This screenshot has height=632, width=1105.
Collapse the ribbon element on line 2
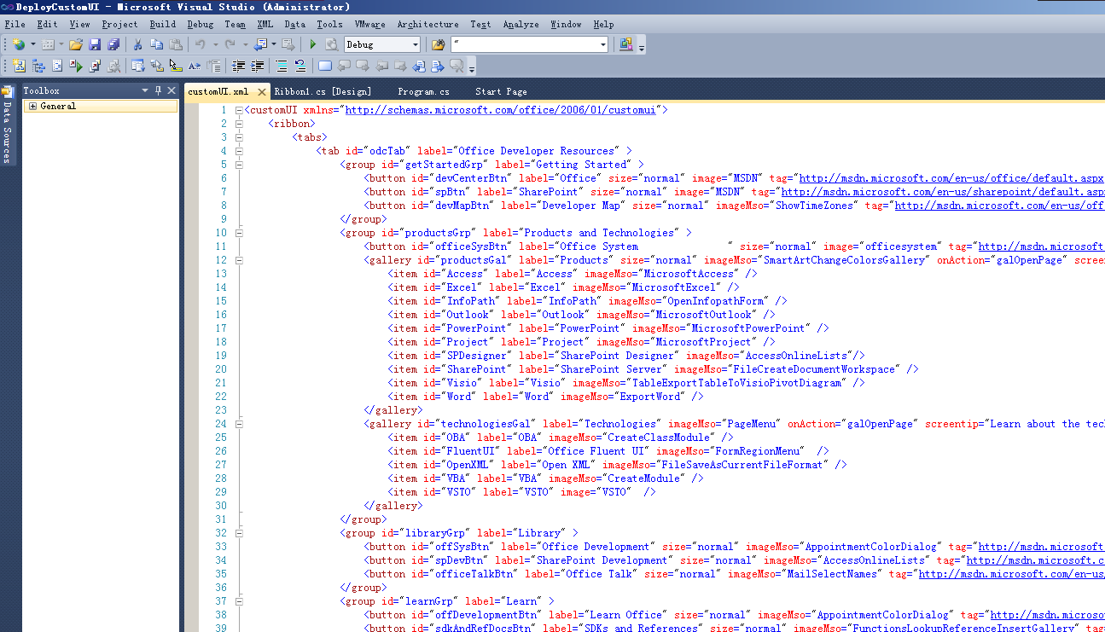tap(240, 124)
